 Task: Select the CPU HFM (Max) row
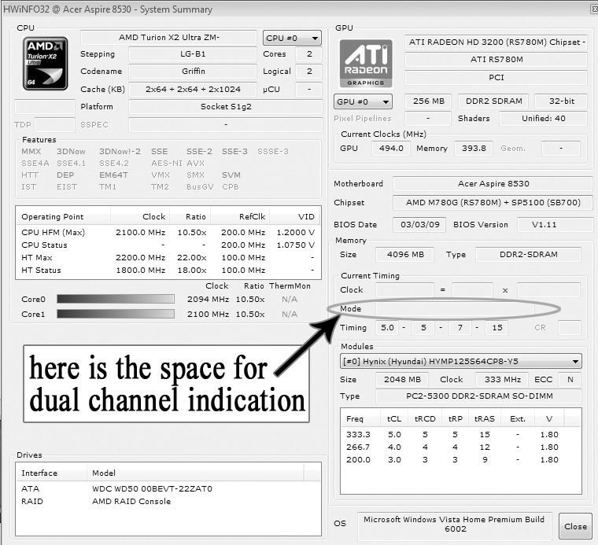coord(168,233)
